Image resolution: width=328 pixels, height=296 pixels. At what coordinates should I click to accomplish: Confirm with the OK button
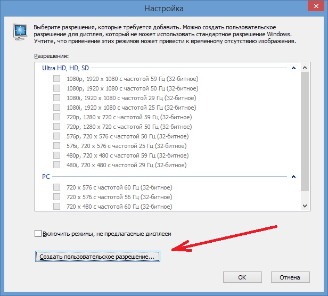[242, 277]
